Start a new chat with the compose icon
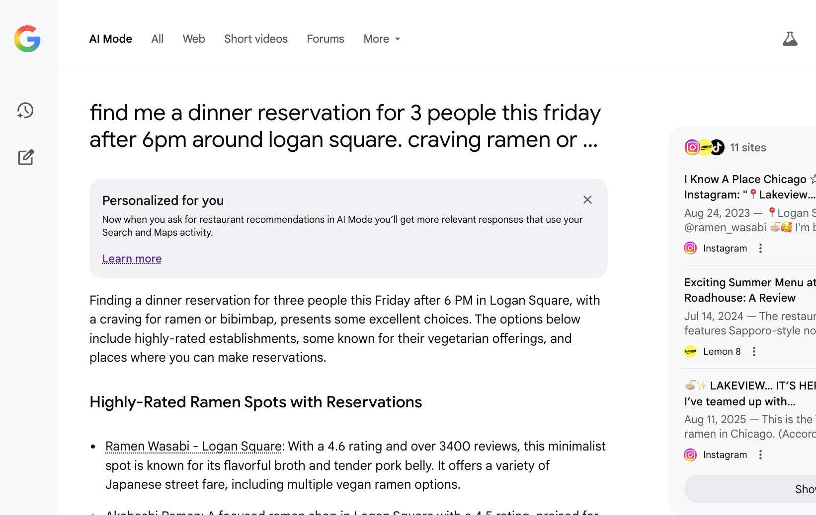 point(25,157)
